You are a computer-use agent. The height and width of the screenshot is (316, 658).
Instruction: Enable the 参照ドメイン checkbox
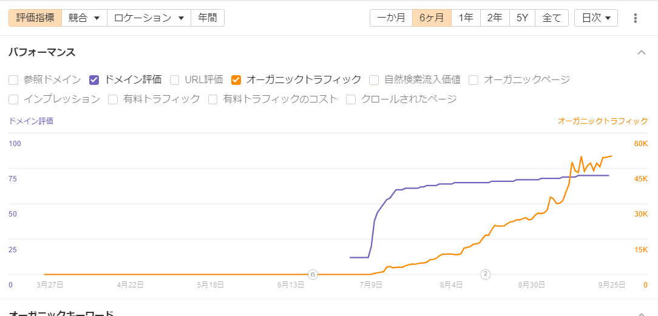click(x=13, y=79)
